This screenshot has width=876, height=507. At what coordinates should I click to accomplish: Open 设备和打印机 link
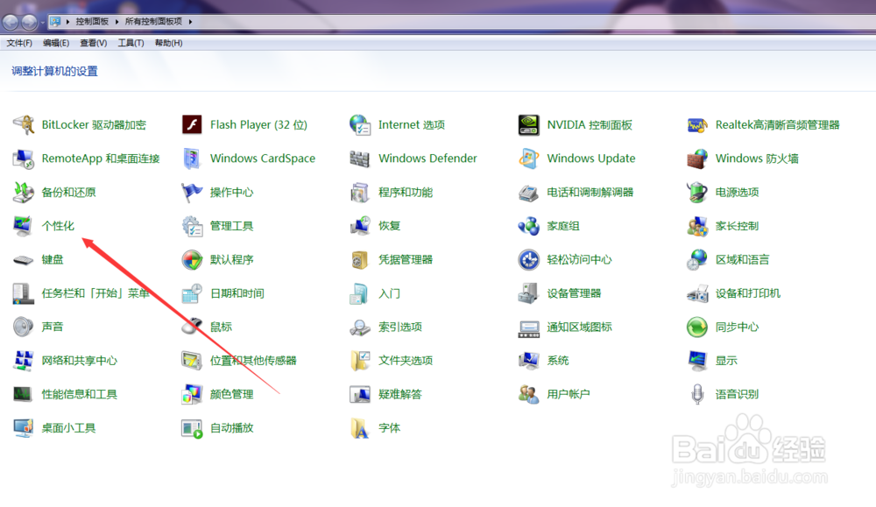click(x=748, y=293)
